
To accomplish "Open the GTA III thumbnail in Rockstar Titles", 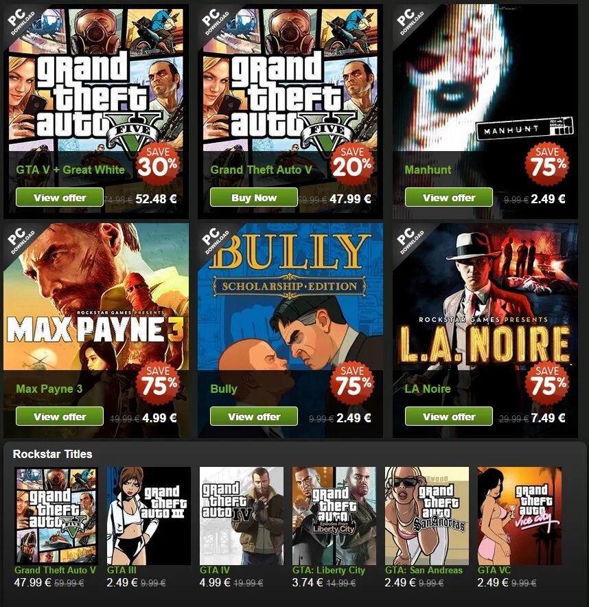I will (x=148, y=516).
